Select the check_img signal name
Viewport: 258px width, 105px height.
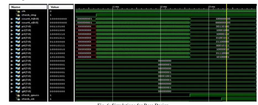point(29,15)
